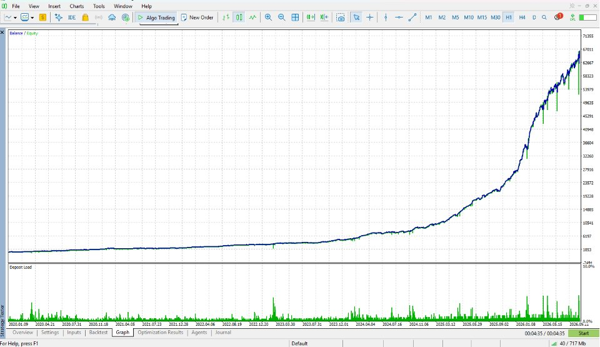Image resolution: width=600 pixels, height=347 pixels.
Task: Click the green target plus icon
Action: (x=126, y=18)
